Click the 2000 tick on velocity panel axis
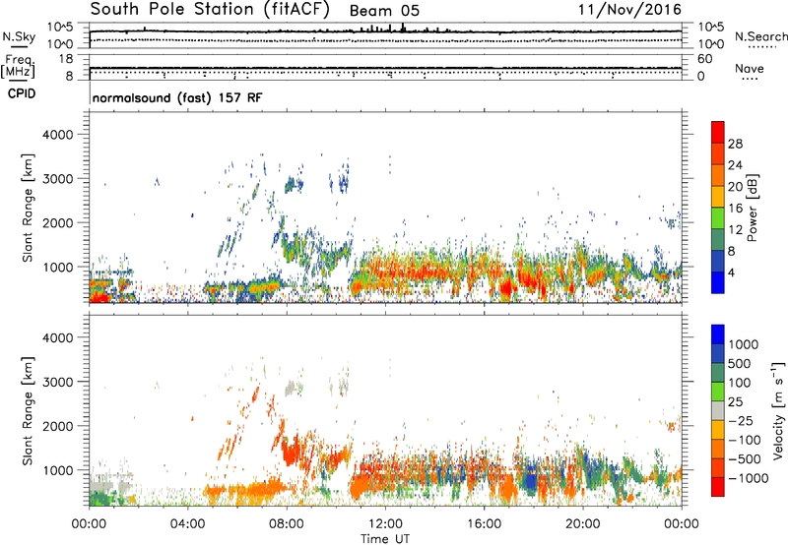 click(x=58, y=426)
